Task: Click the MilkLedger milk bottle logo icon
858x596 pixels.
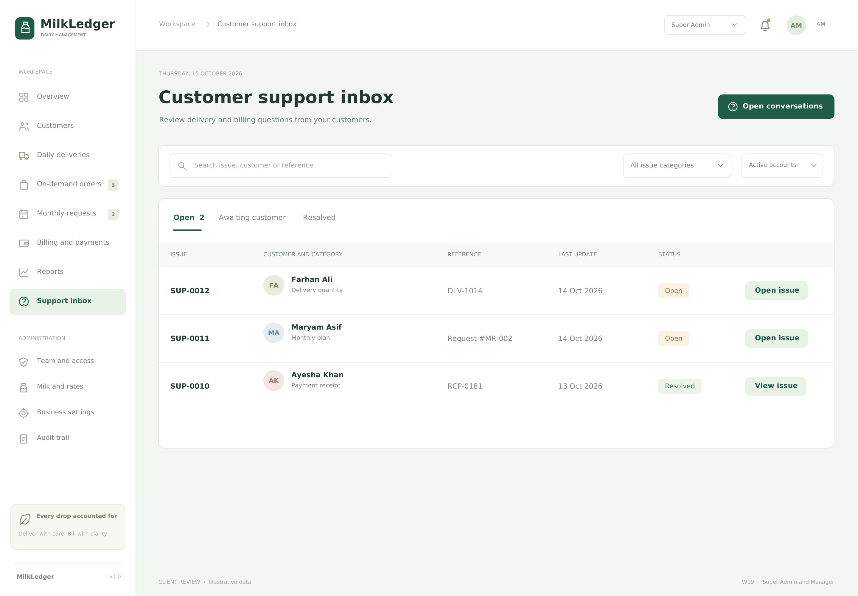Action: click(25, 28)
